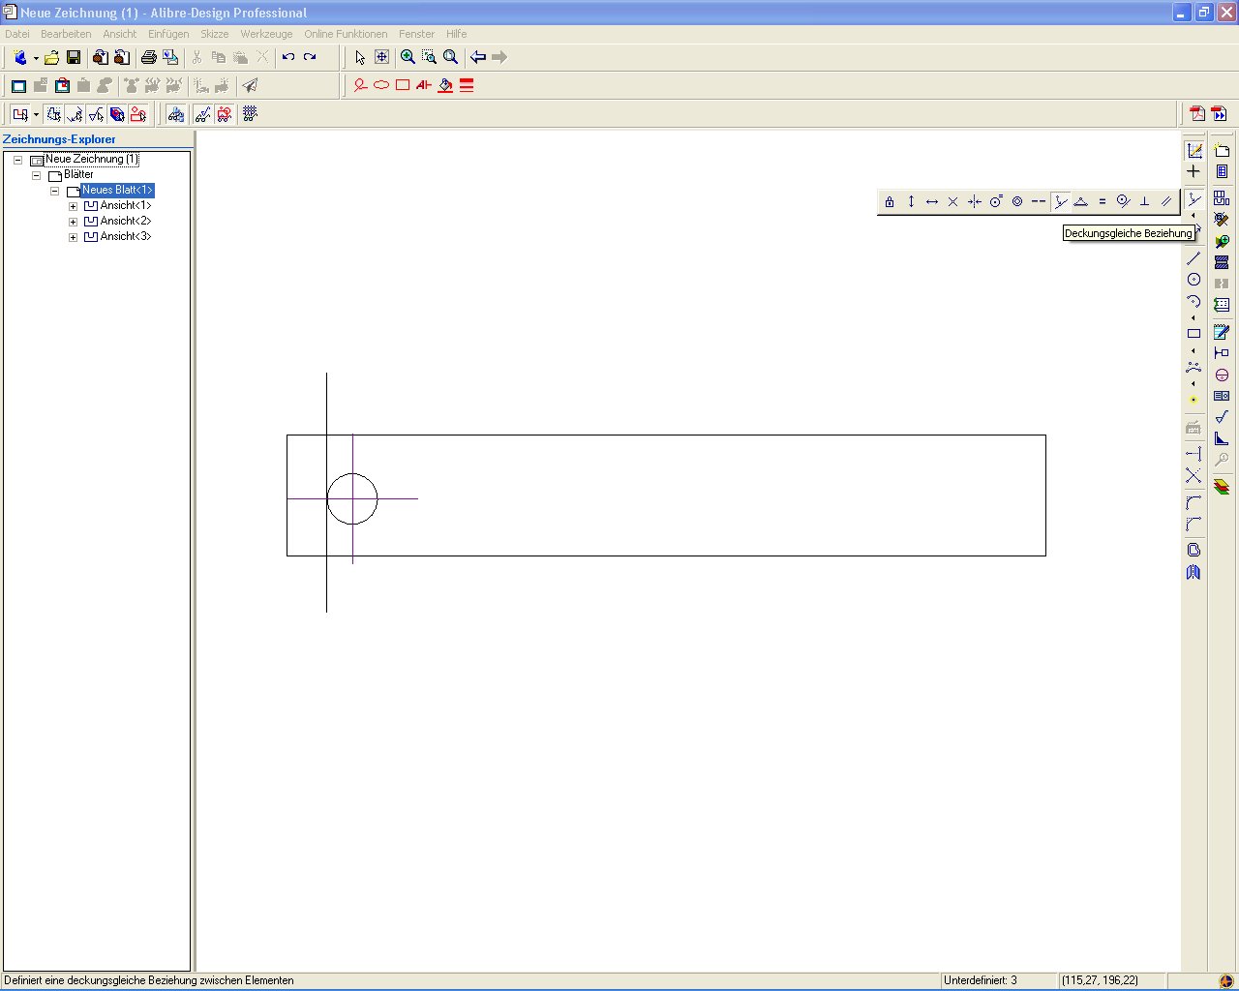Open the Bearbeiten menu
1239x991 pixels.
[x=66, y=34]
